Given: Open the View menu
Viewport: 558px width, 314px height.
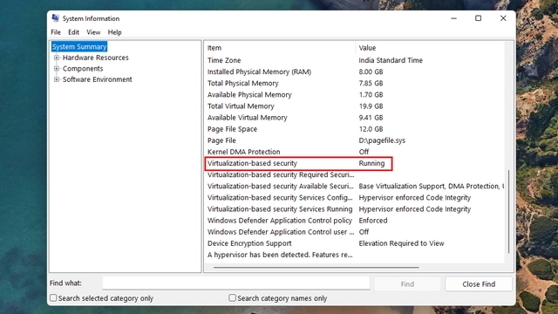Looking at the screenshot, I should 93,32.
